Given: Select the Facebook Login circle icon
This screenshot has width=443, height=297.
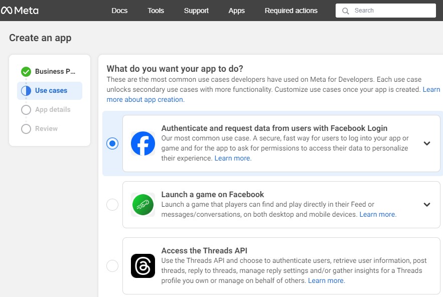Looking at the screenshot, I should [143, 143].
